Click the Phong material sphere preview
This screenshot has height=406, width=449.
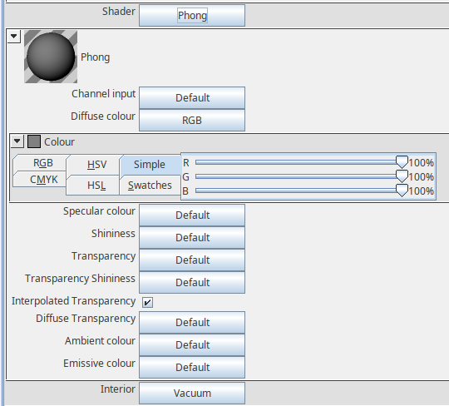click(51, 57)
